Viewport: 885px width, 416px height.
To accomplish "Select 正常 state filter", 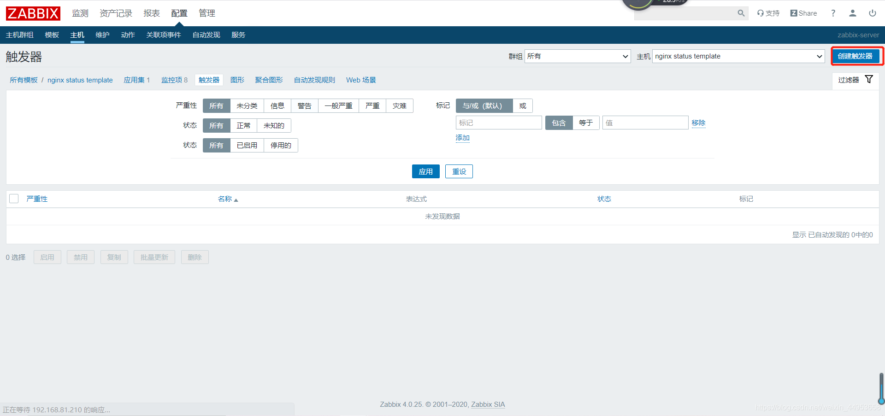I will tap(244, 126).
